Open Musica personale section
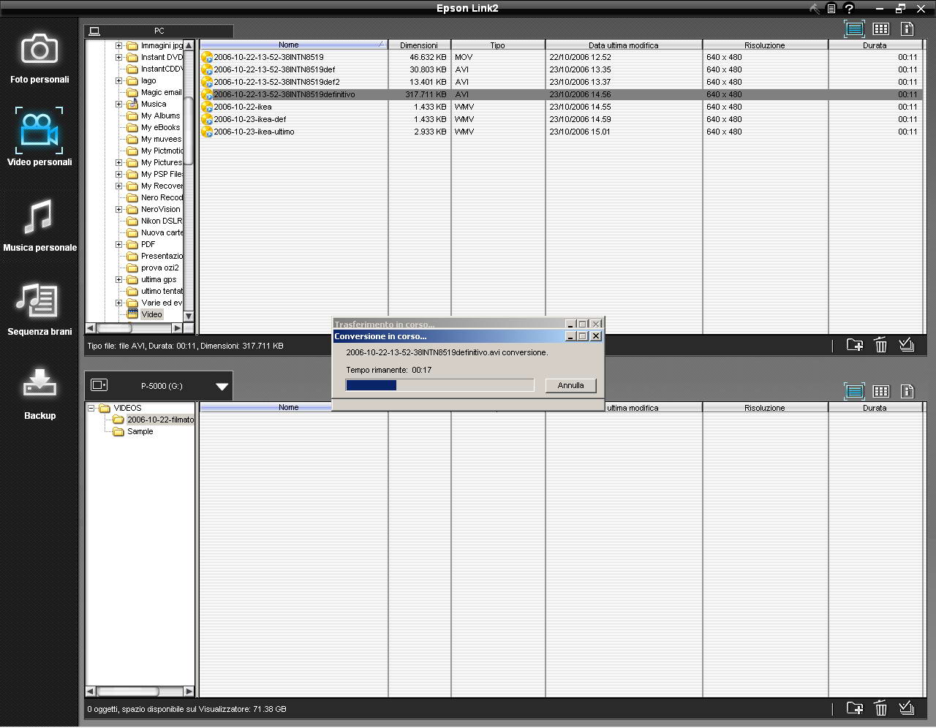The width and height of the screenshot is (936, 728). click(x=39, y=225)
